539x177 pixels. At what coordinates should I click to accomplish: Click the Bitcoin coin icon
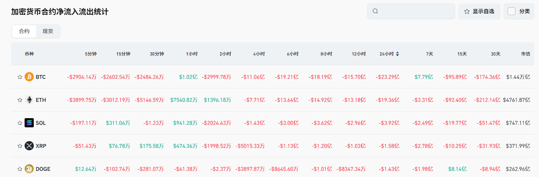click(x=29, y=77)
